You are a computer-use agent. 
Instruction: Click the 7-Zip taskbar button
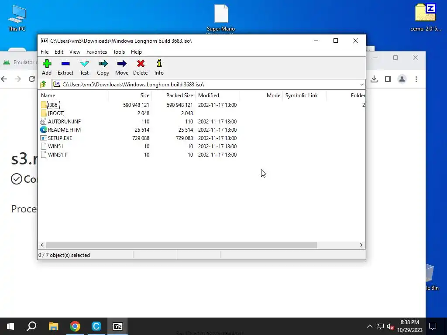[x=118, y=326]
